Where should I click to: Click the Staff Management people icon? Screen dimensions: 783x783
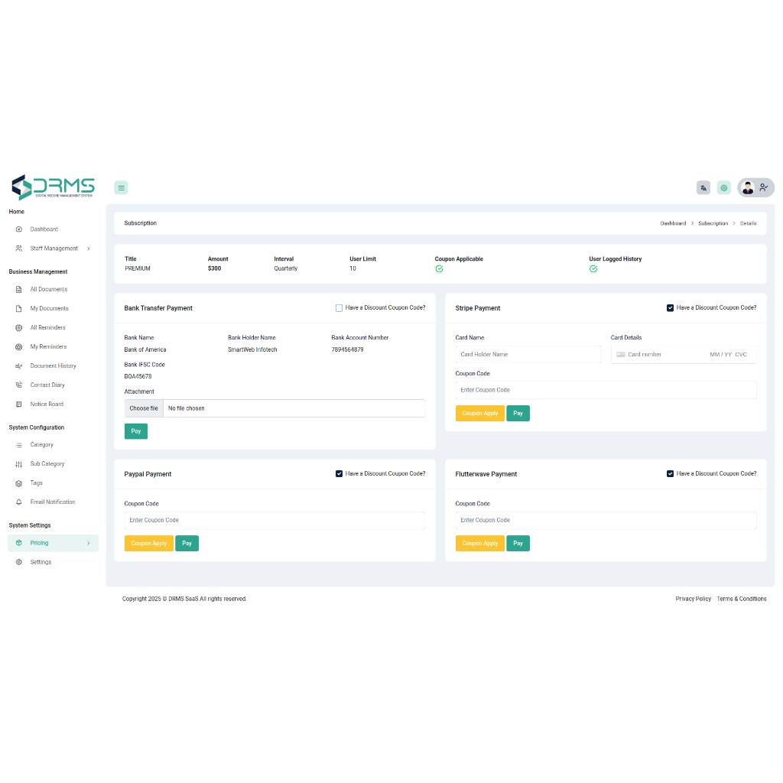click(x=19, y=249)
